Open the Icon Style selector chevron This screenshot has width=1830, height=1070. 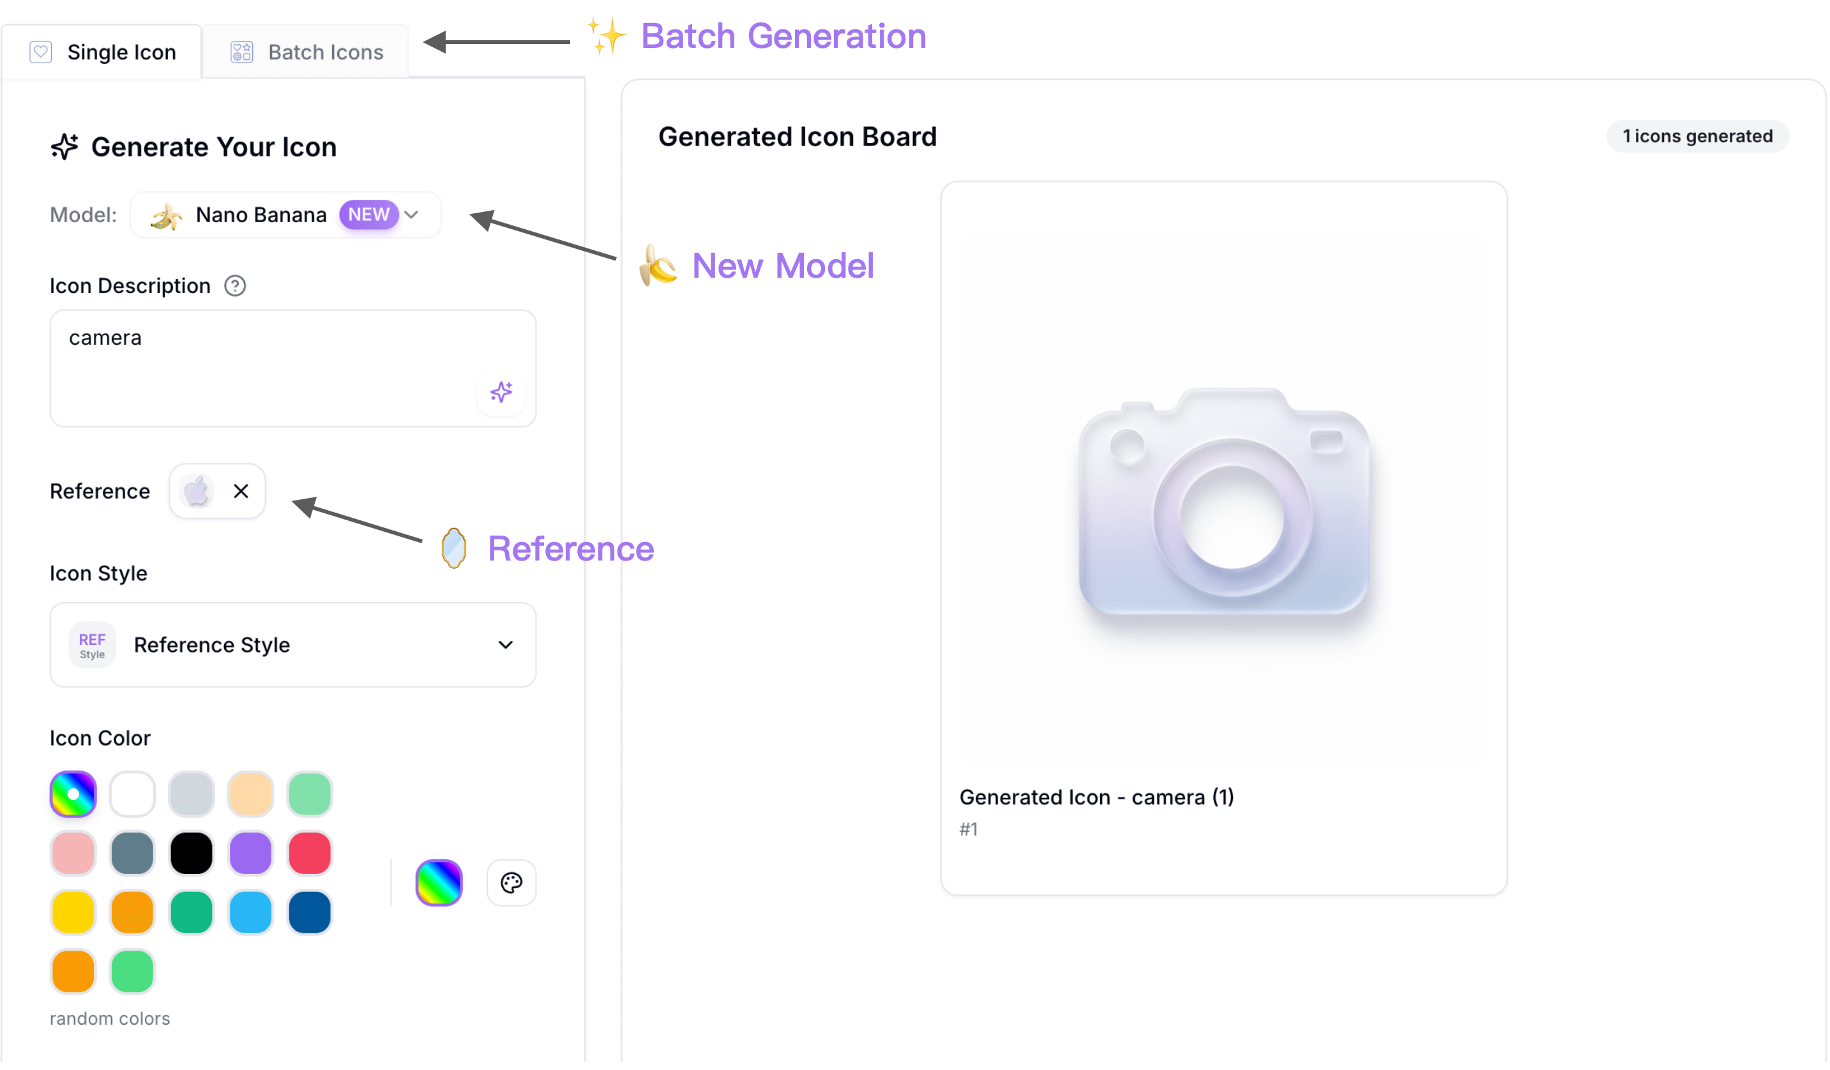click(x=506, y=645)
